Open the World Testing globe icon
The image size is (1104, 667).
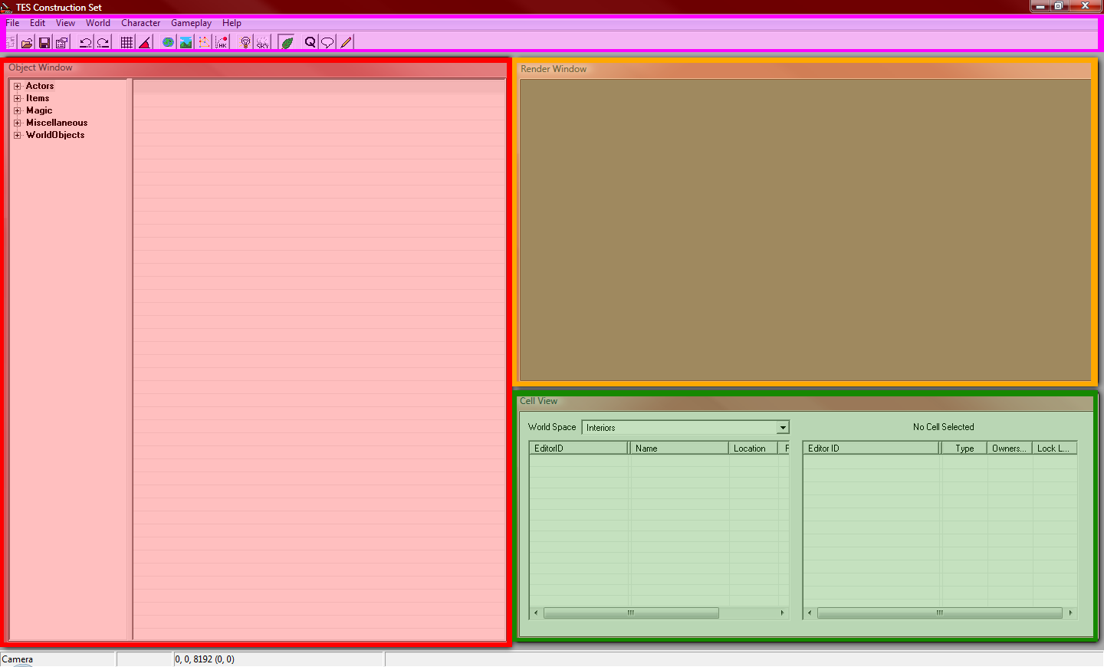tap(168, 43)
